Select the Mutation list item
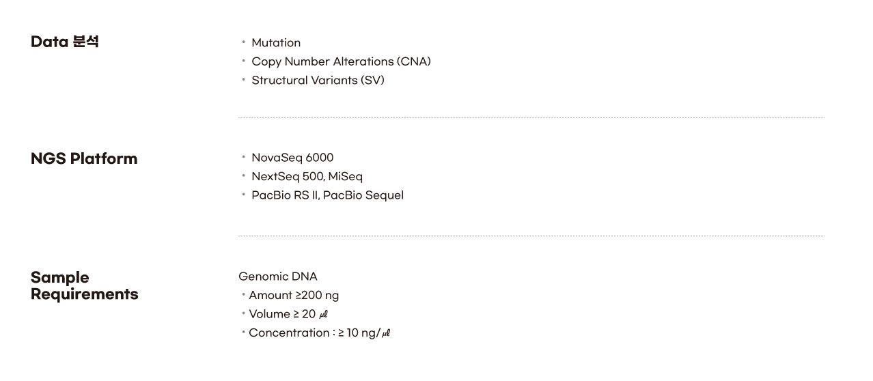873x381 pixels. (276, 42)
